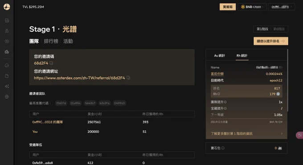Open the asterdex referral URL link
The image size is (303, 165).
point(79,78)
